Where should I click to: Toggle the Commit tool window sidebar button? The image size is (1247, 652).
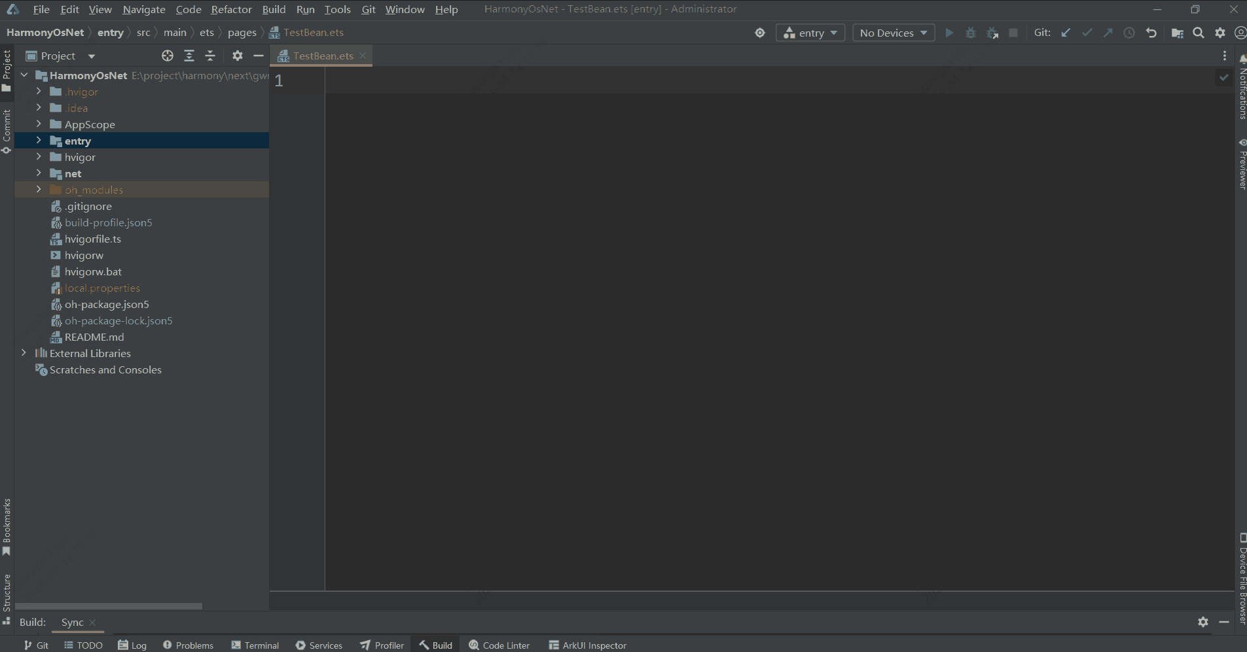point(7,131)
